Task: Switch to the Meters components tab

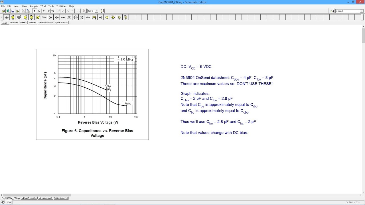Action: (x=23, y=22)
